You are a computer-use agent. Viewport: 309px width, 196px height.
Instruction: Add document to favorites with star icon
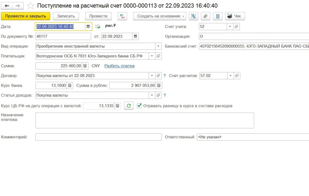pyautogui.click(x=30, y=6)
